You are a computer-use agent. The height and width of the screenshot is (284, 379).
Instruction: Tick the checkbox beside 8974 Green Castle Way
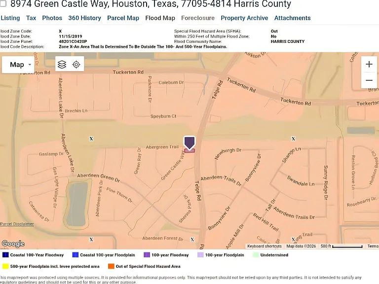(x=3, y=3)
